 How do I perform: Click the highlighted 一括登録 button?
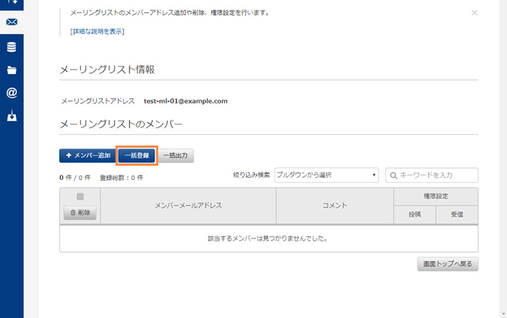click(x=136, y=155)
